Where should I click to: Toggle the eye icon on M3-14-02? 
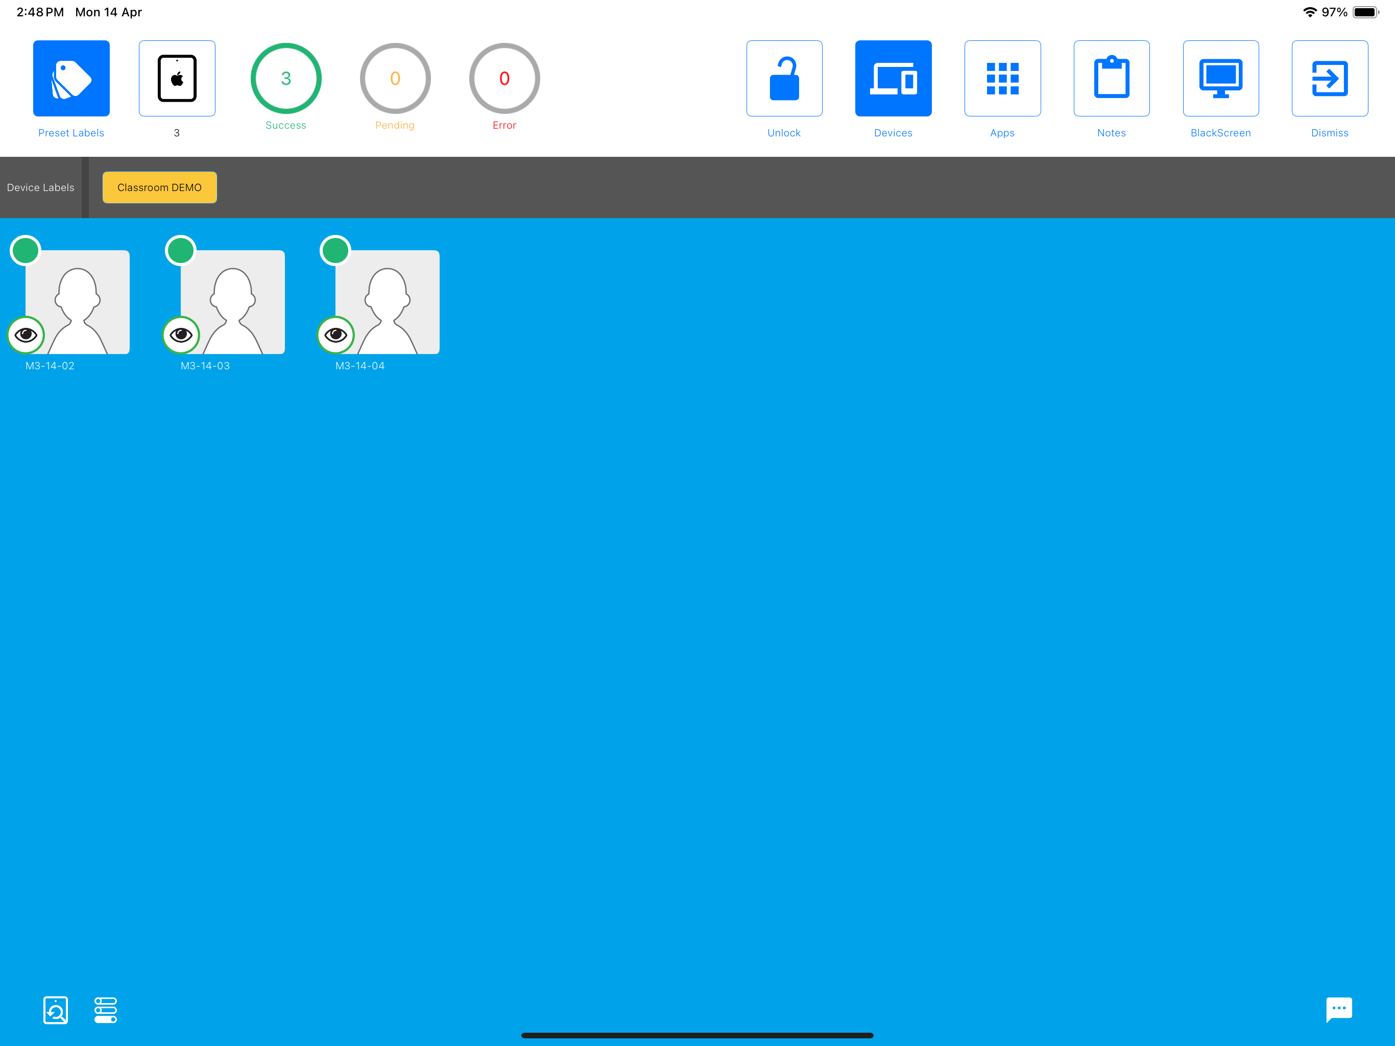tap(26, 335)
